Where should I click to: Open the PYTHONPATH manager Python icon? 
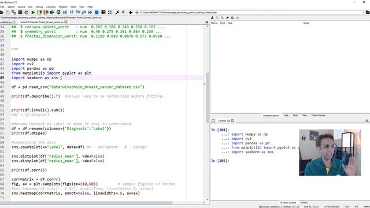click(123, 12)
